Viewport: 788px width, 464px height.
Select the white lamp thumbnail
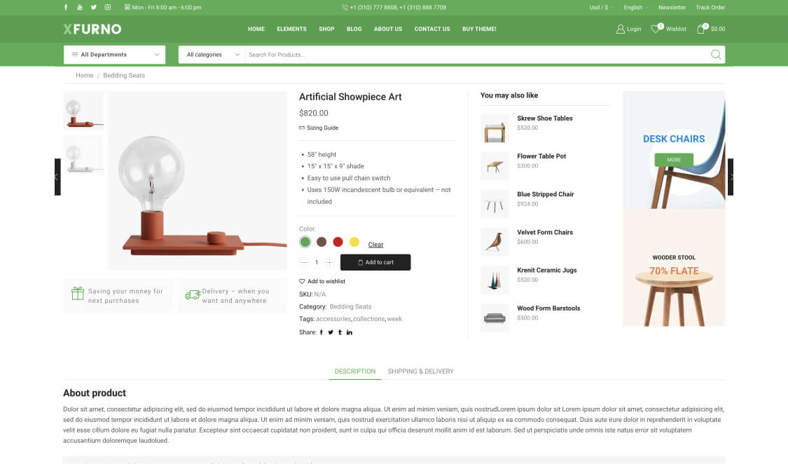83,156
